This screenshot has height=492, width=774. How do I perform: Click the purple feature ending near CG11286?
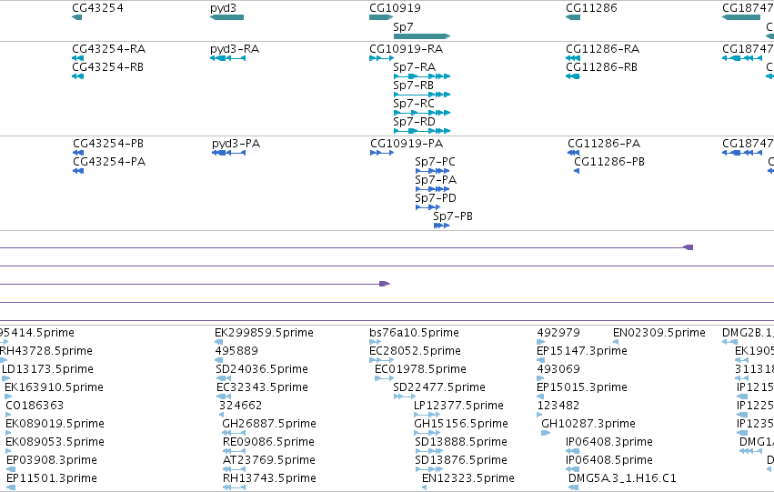[x=689, y=247]
